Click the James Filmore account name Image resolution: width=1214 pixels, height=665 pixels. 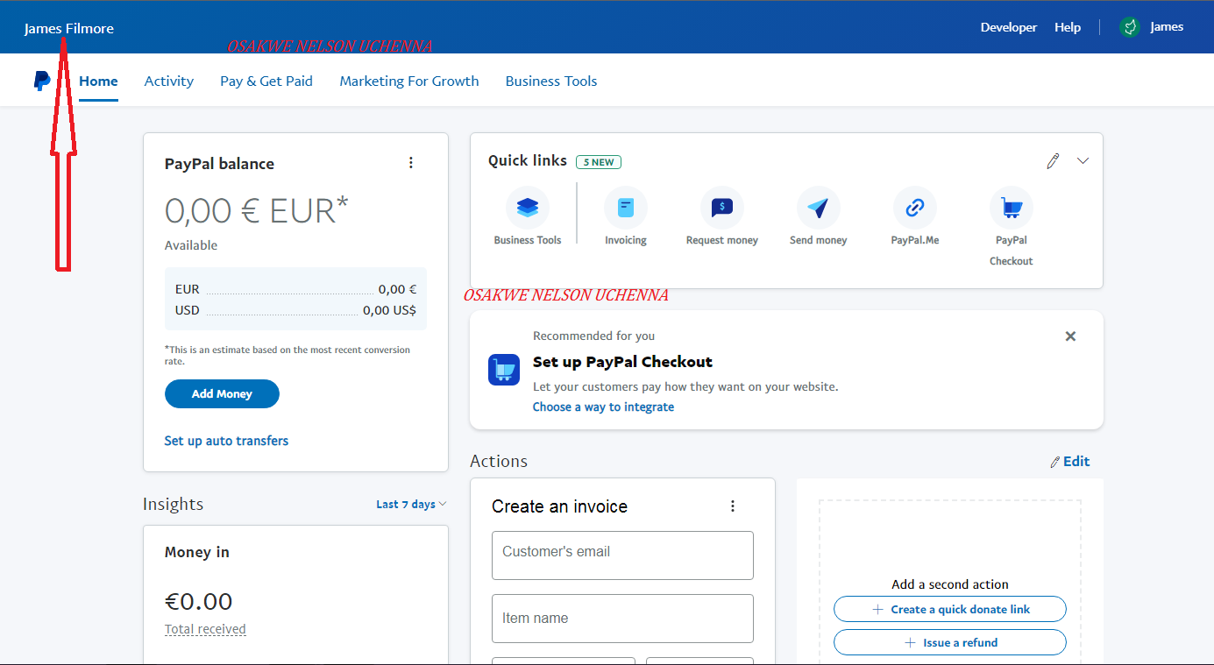[69, 28]
